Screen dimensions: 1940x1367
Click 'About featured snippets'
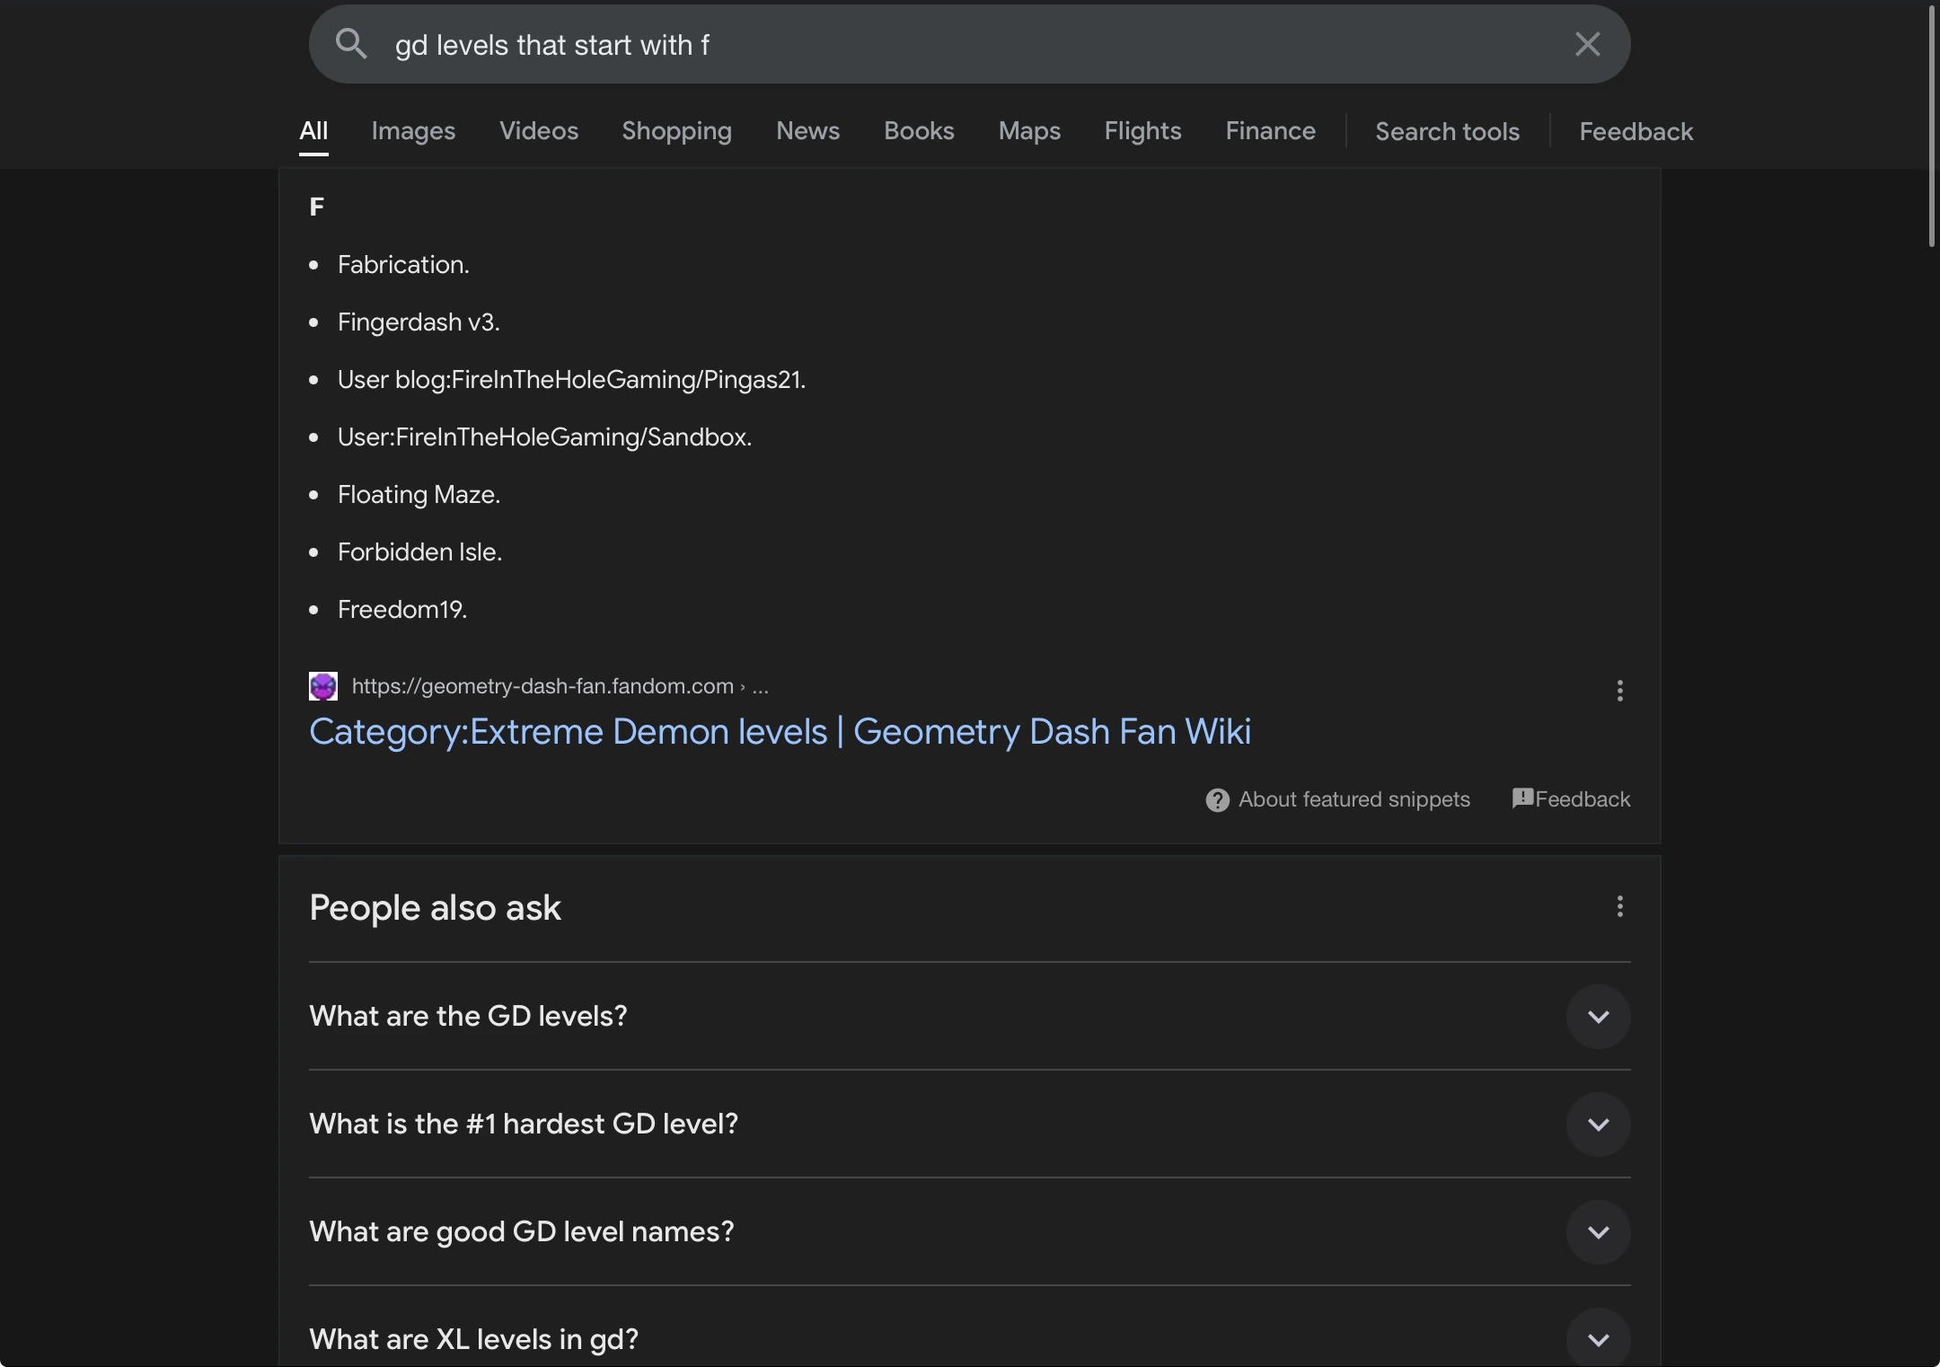[x=1354, y=799]
